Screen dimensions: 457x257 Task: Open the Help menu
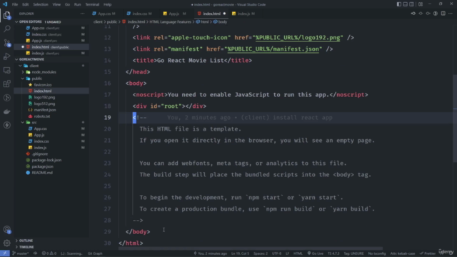coord(108,4)
